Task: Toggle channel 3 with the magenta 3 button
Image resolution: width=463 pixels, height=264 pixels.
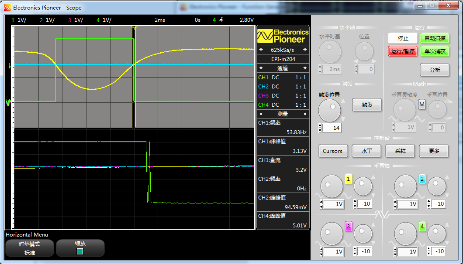Action: click(x=349, y=226)
